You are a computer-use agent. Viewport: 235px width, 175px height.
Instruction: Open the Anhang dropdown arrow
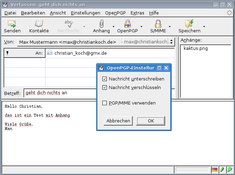point(113,26)
